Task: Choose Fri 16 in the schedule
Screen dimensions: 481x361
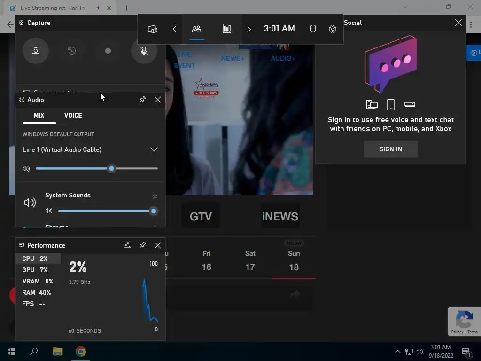Action: point(207,260)
